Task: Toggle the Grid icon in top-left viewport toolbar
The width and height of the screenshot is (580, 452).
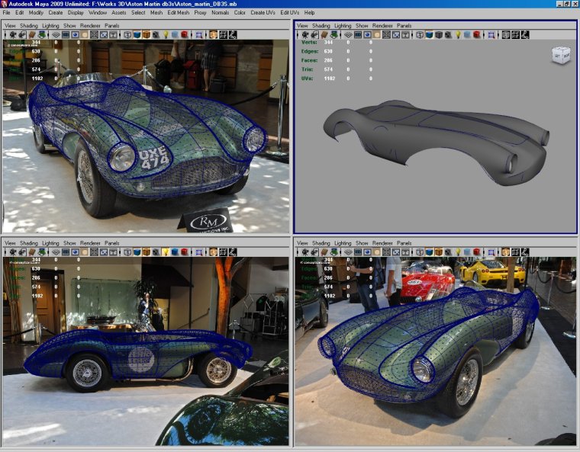Action: (57, 35)
